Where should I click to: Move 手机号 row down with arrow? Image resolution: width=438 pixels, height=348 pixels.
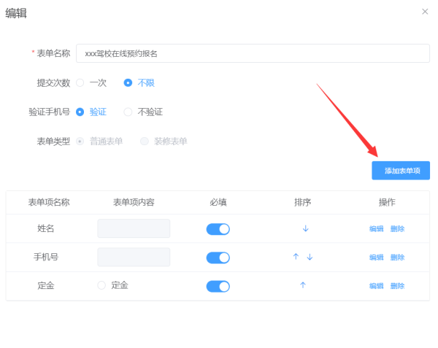click(x=310, y=257)
